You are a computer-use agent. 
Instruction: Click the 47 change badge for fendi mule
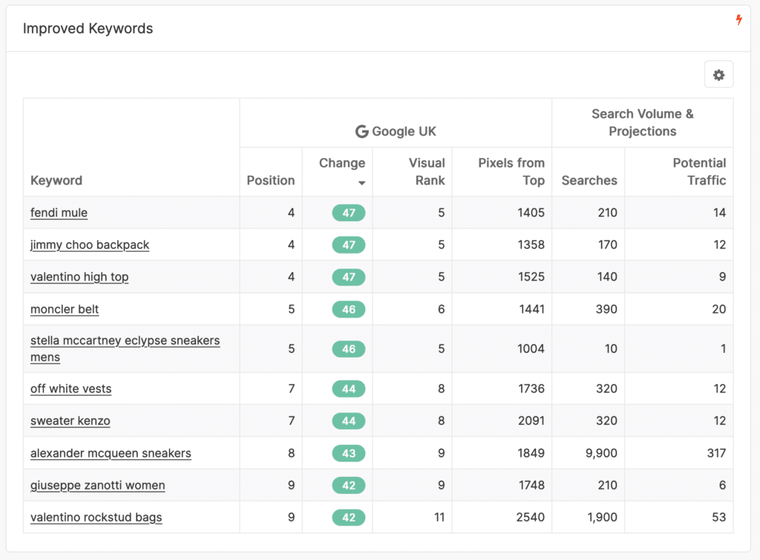349,213
